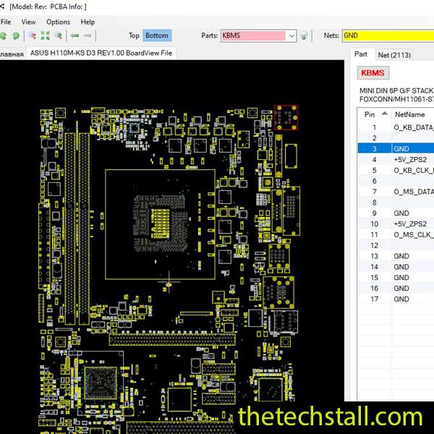Viewport: 434px width, 434px height.
Task: Click the fit-to-window green arrows icon
Action: click(45, 35)
